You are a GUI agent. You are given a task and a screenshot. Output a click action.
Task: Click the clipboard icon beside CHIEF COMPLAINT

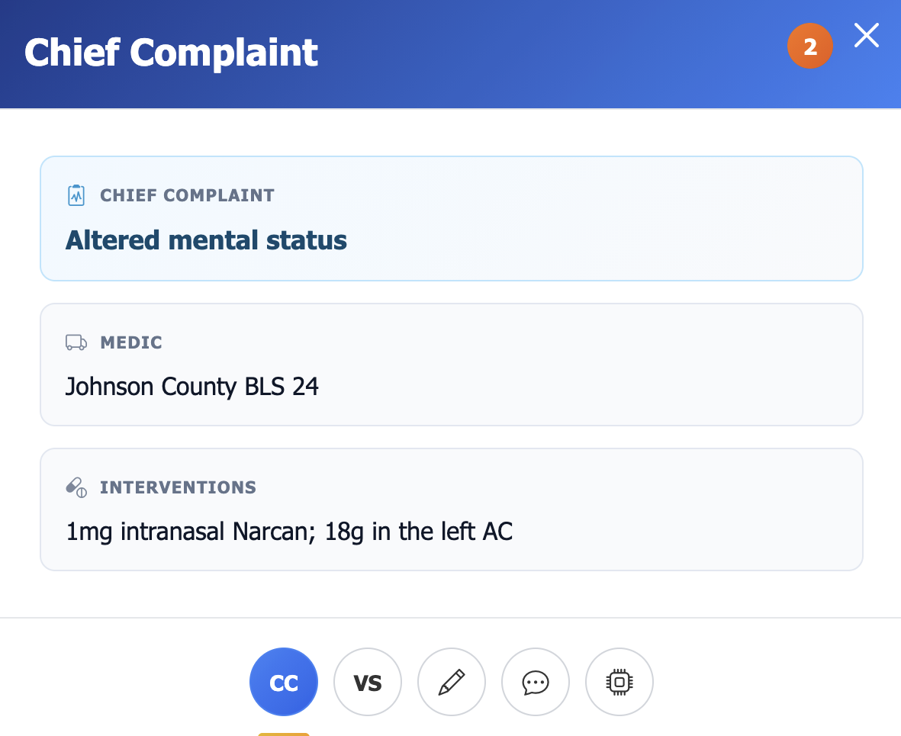pos(75,194)
